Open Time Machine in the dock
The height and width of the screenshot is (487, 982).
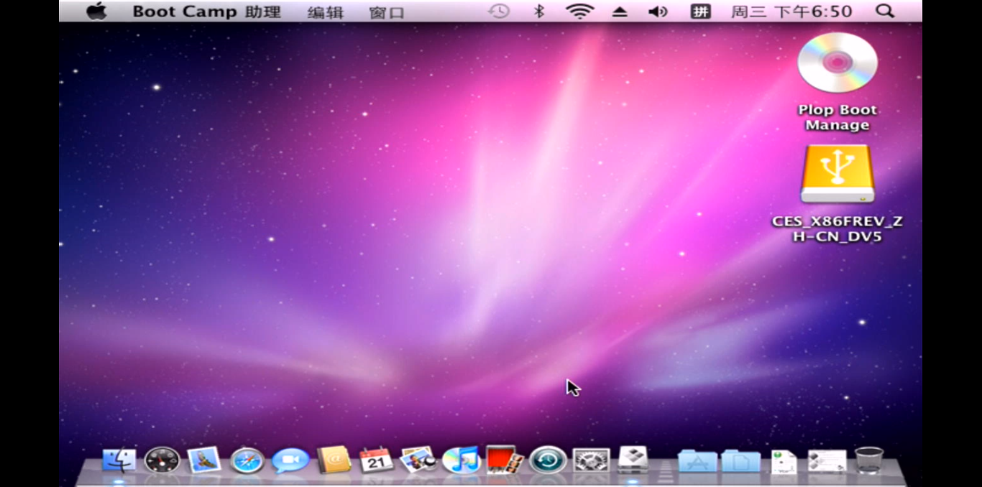[x=548, y=460]
